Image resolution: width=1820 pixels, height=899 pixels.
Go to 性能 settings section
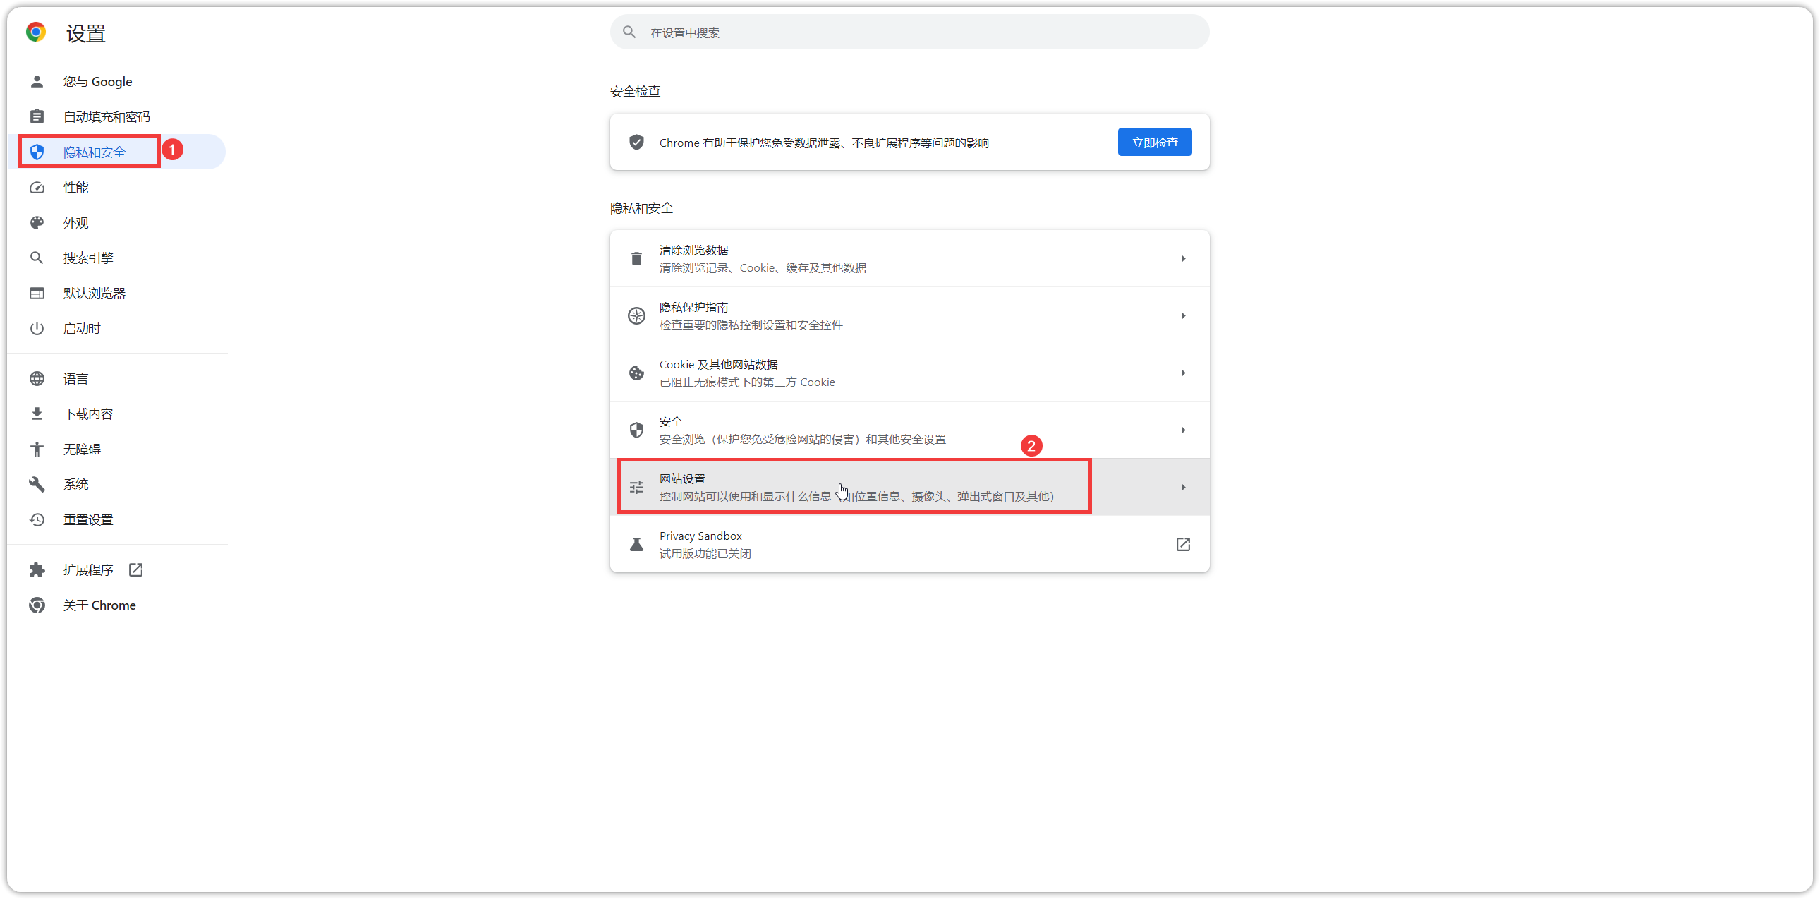pyautogui.click(x=116, y=187)
